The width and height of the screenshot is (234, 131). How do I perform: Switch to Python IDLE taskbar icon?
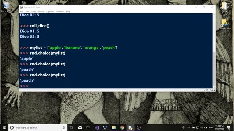tap(131, 128)
